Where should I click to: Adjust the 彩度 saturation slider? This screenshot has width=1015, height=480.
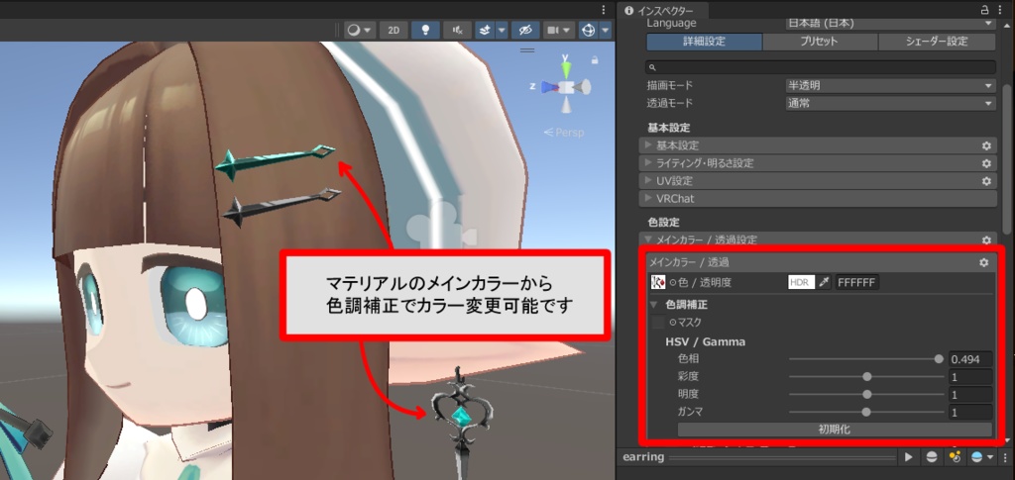tap(866, 377)
